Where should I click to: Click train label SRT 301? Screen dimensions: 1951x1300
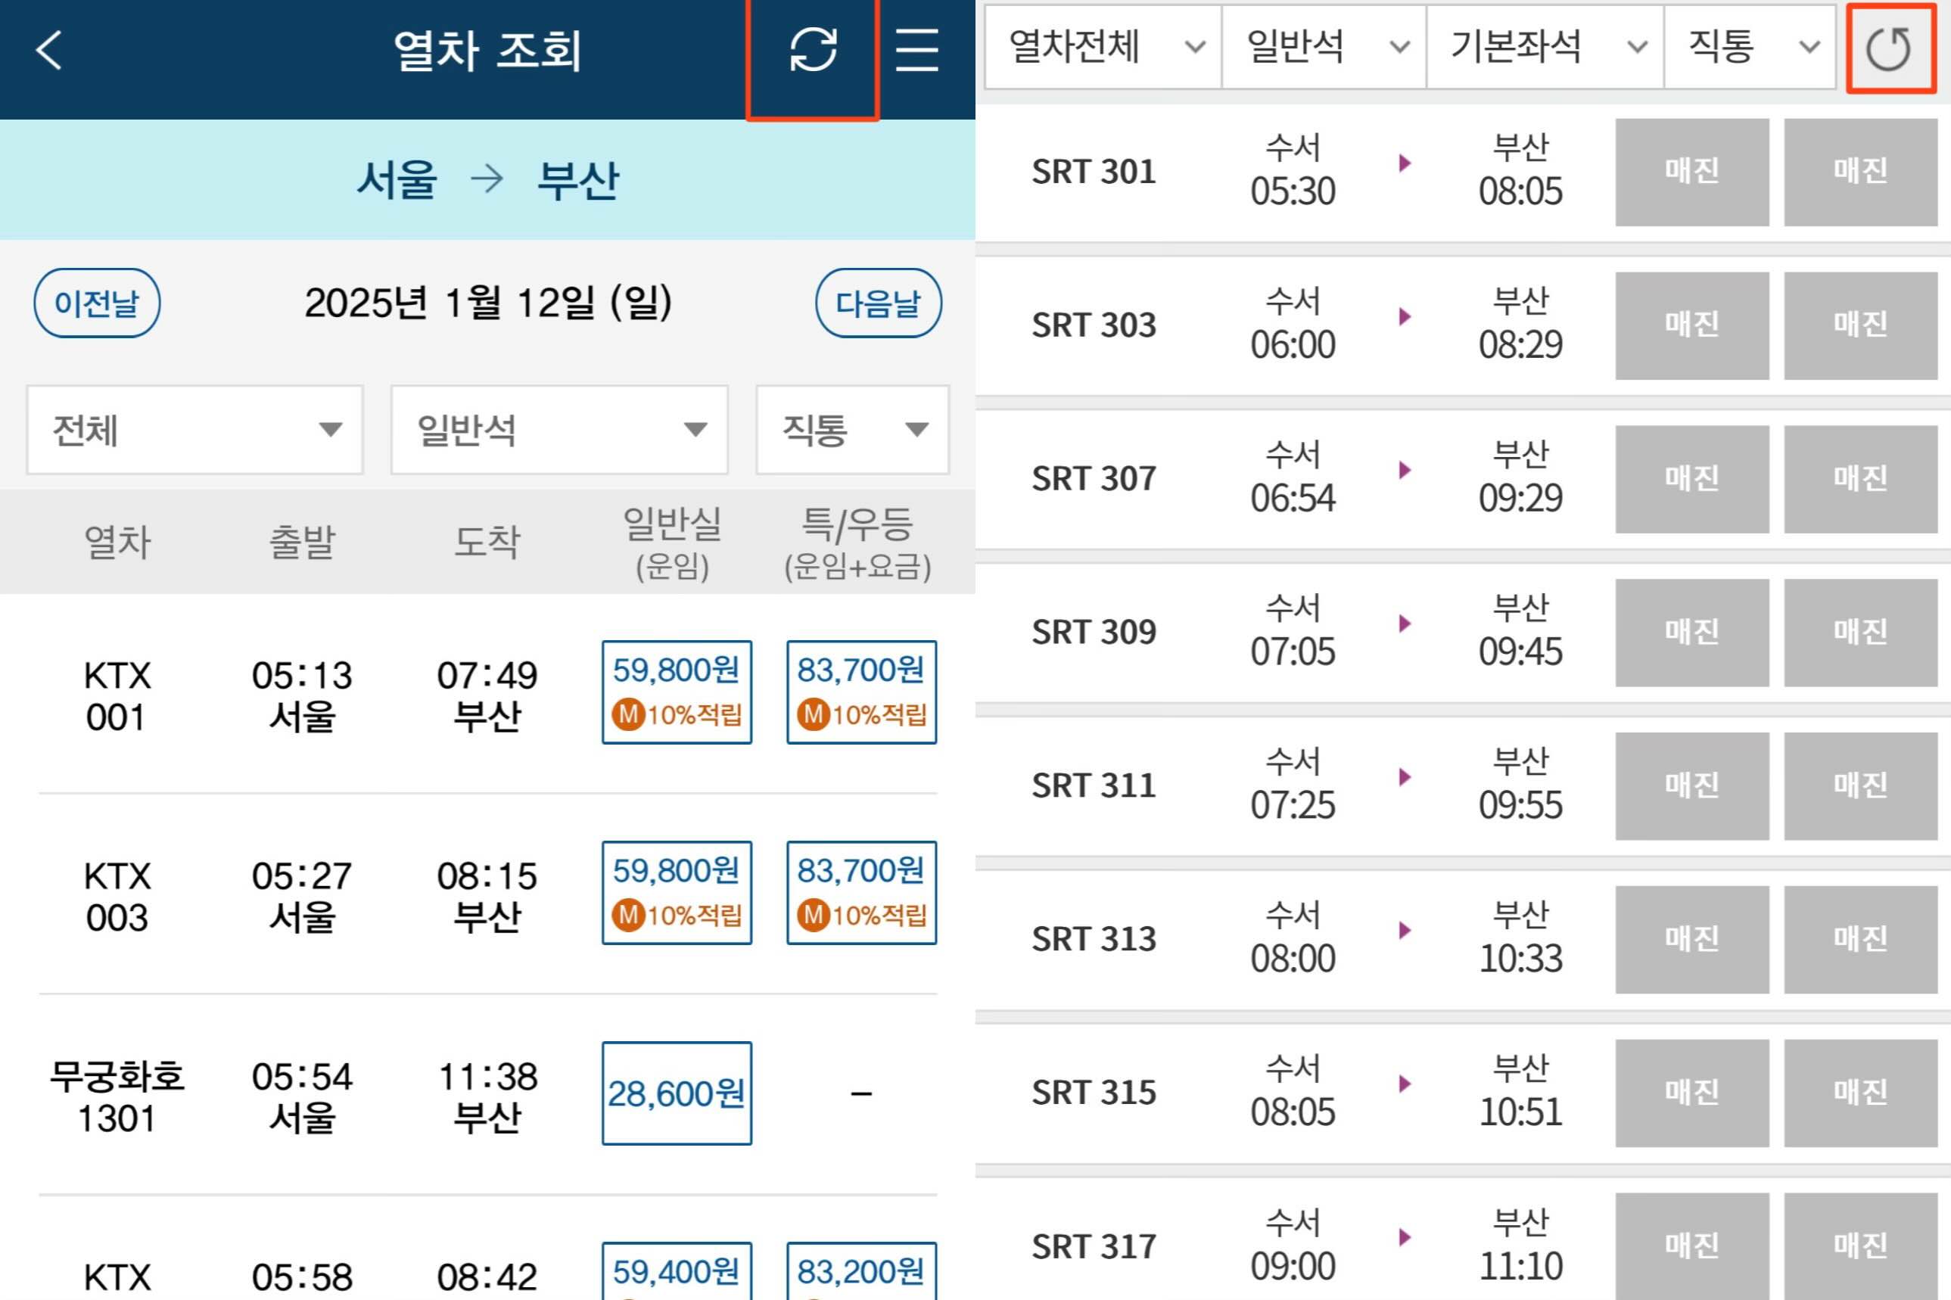tap(1094, 173)
